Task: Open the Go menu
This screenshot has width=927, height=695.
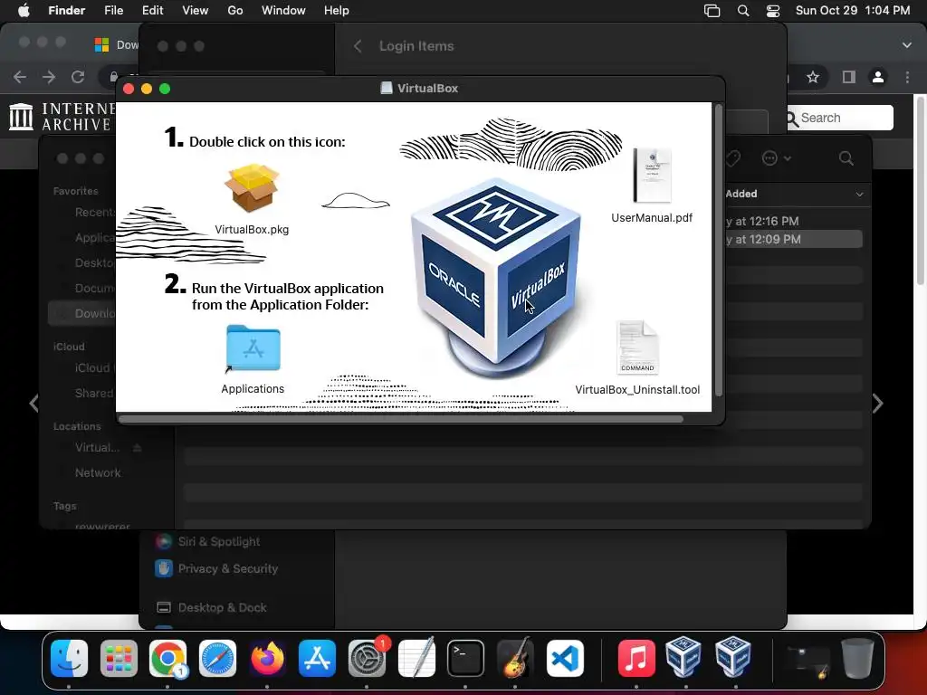Action: [235, 11]
